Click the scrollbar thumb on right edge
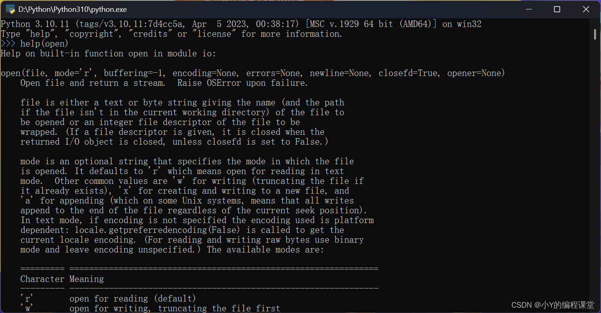This screenshot has height=313, width=601. 595,35
